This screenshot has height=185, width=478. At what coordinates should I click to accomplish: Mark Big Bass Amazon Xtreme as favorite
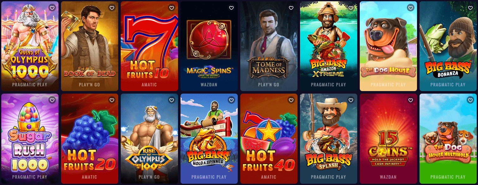tap(351, 8)
